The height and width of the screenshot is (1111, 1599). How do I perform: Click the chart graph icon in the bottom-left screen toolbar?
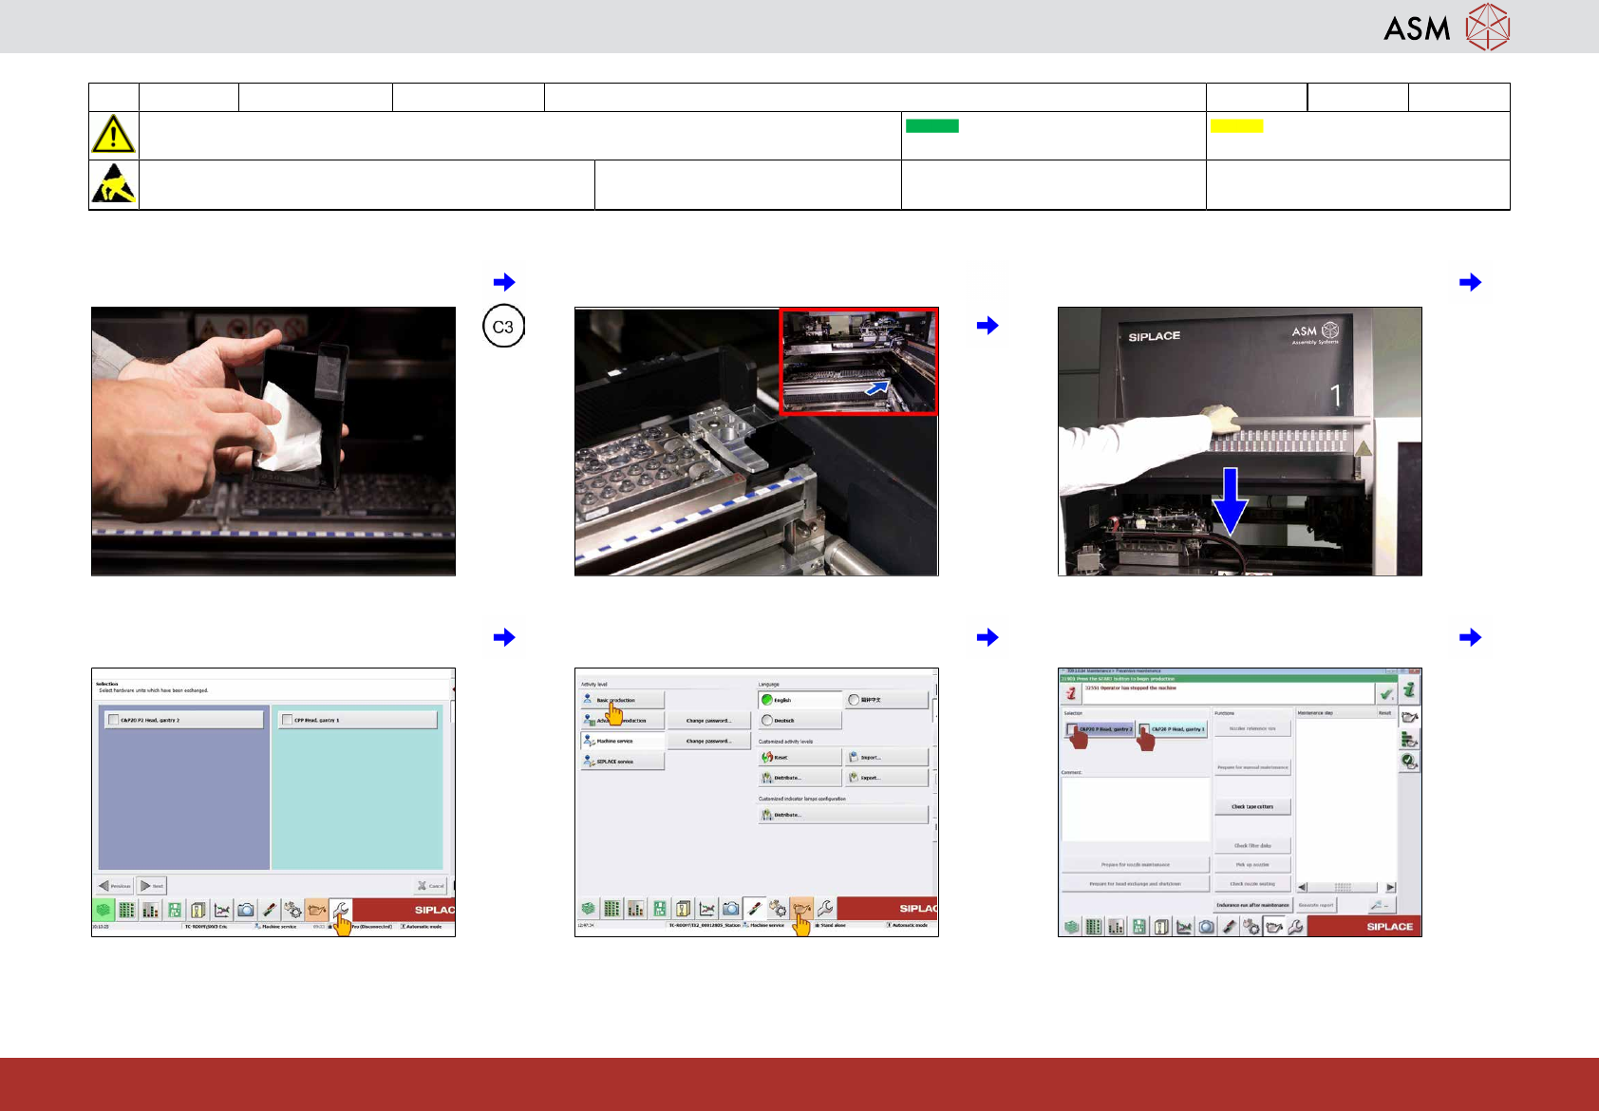(x=222, y=909)
